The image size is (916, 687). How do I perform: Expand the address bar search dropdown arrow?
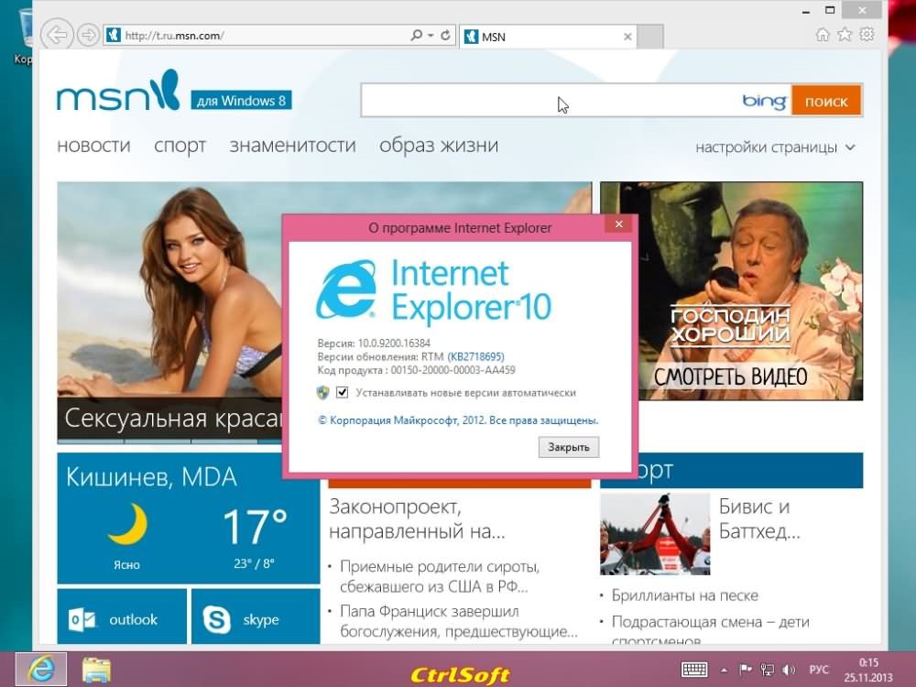(430, 36)
